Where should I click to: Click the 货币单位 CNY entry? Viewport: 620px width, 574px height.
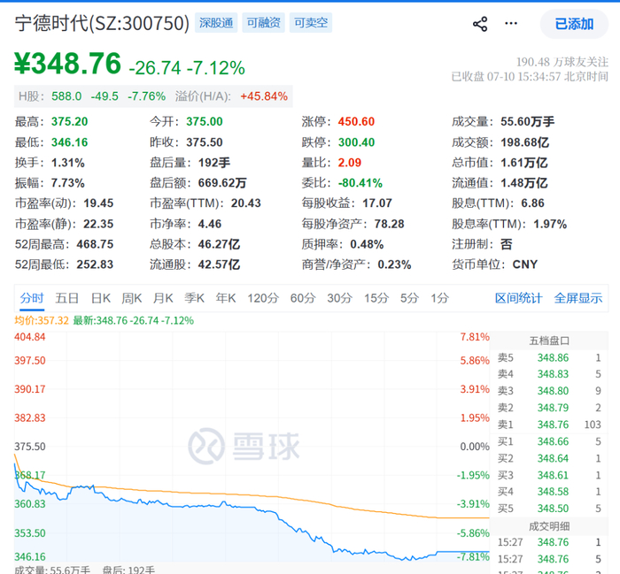494,264
